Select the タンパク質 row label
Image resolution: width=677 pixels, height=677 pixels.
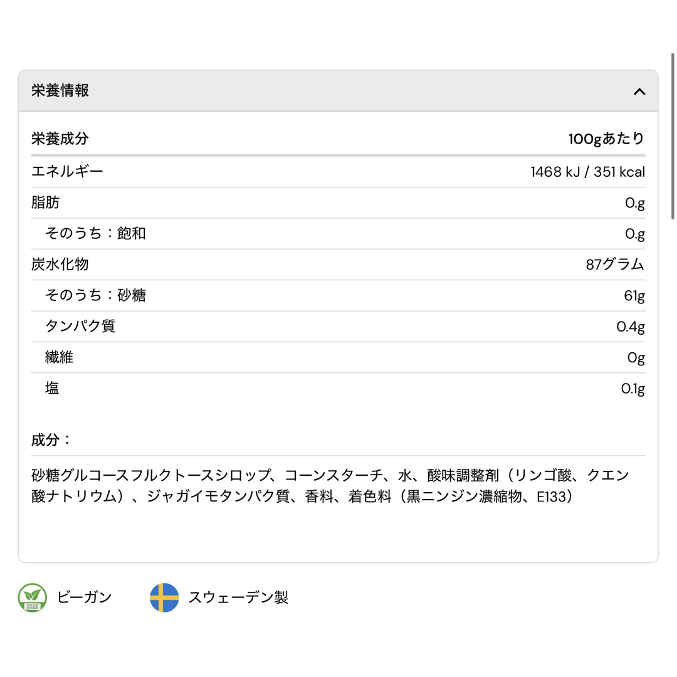[80, 326]
